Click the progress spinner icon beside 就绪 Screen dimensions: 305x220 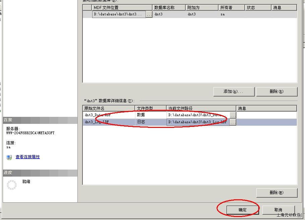(12, 185)
